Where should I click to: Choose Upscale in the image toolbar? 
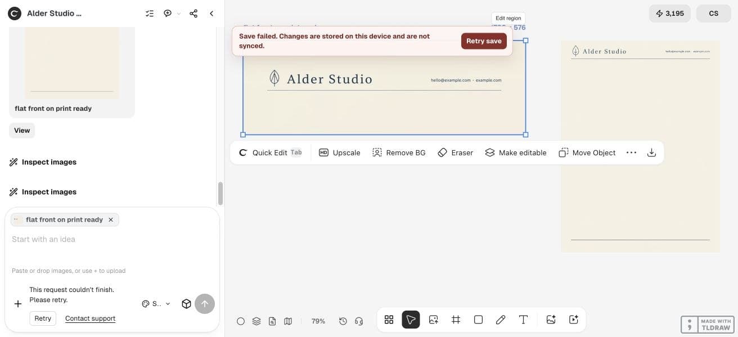coord(340,152)
